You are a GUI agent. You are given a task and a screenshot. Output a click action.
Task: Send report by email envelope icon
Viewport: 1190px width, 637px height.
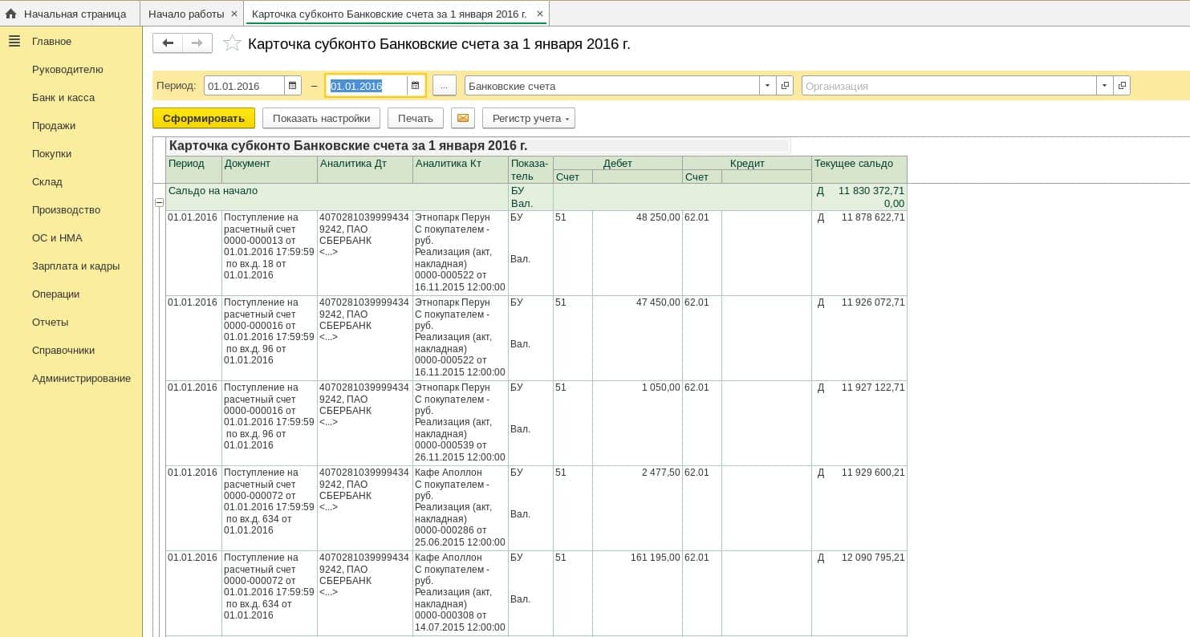tap(463, 119)
